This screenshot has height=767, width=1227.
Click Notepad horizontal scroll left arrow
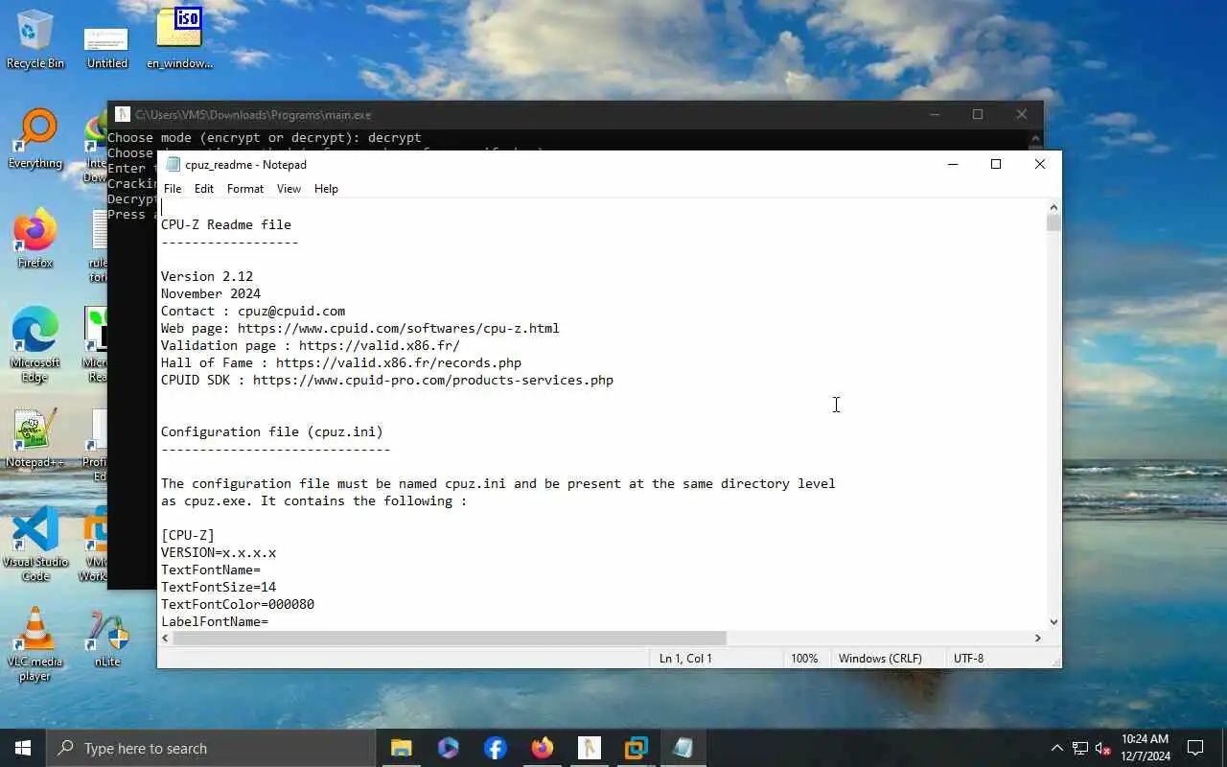tap(166, 638)
